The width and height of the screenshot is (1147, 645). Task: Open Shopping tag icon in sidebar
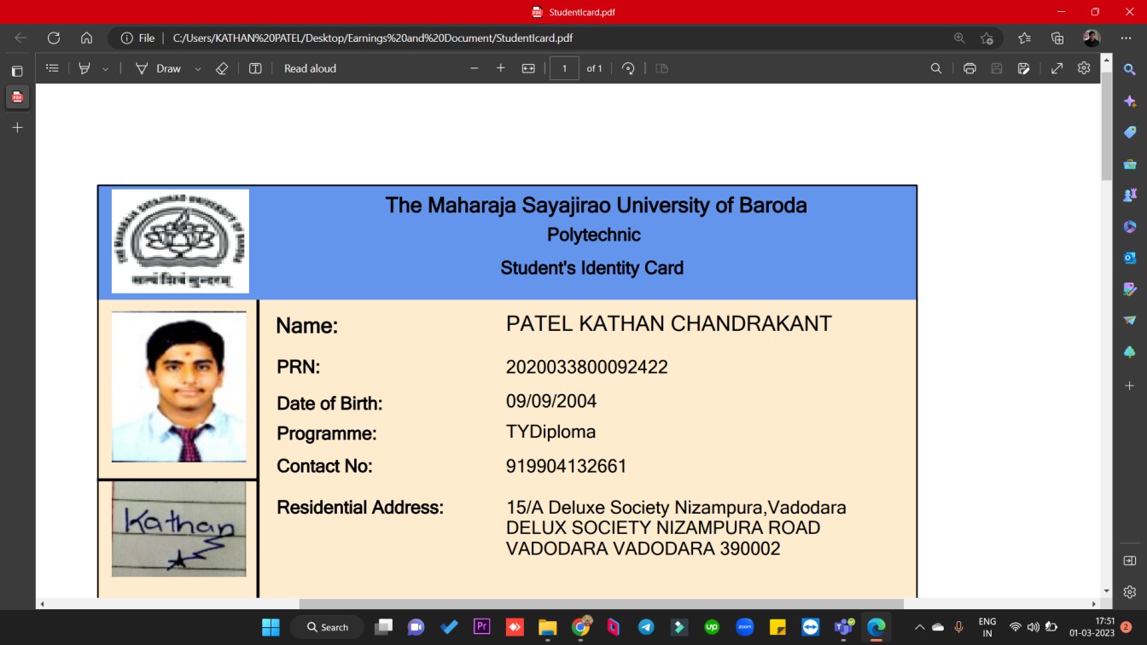(1130, 132)
